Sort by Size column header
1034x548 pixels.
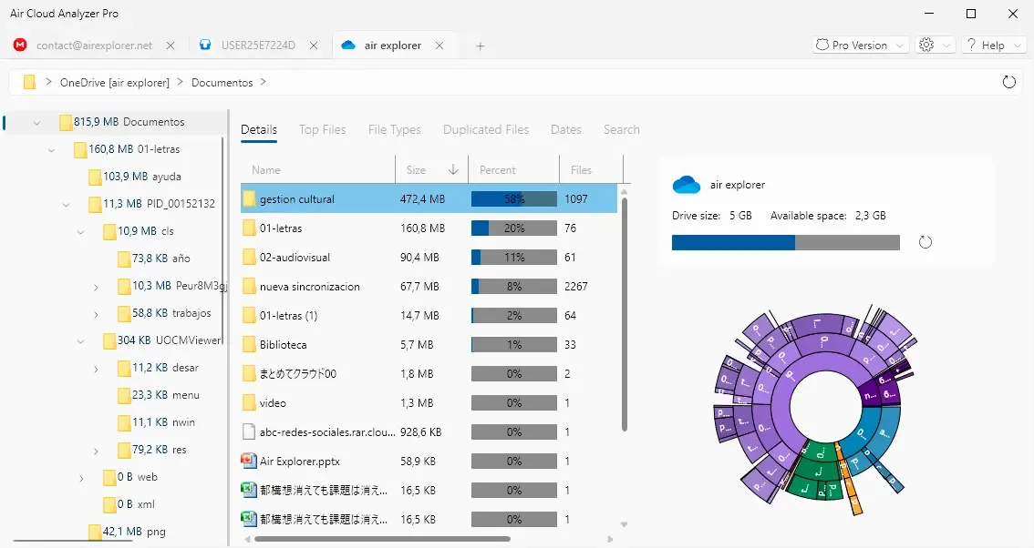pyautogui.click(x=432, y=170)
